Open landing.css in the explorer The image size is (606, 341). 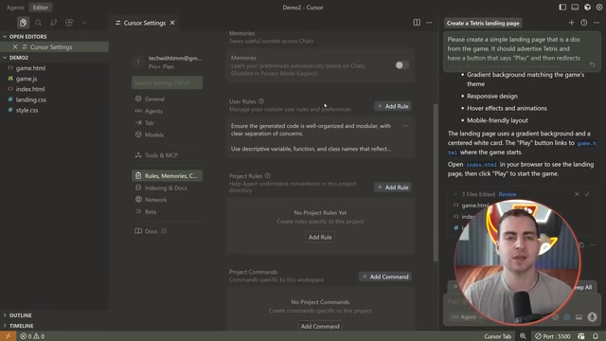click(31, 99)
